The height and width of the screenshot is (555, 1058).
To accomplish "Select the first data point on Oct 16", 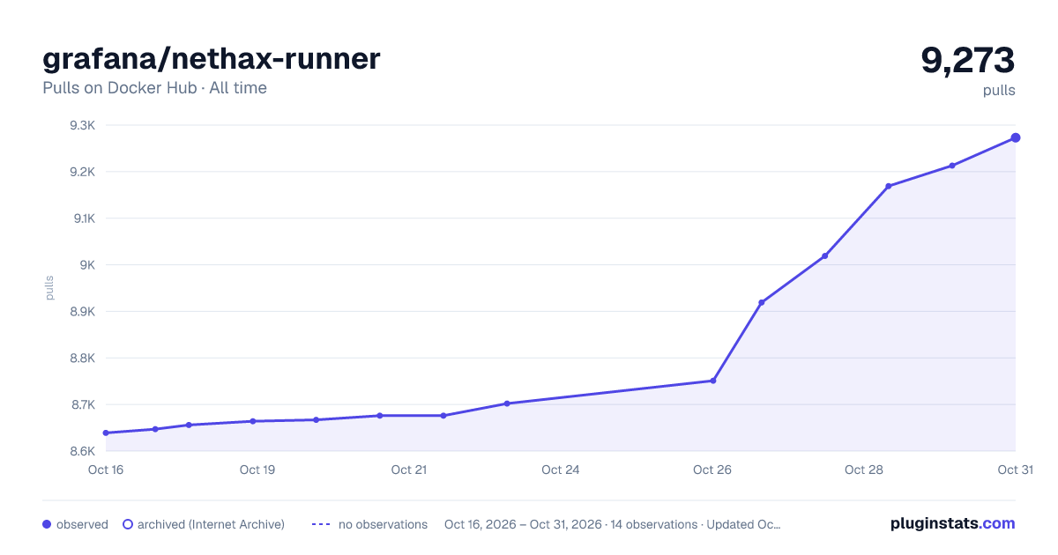I will 106,433.
